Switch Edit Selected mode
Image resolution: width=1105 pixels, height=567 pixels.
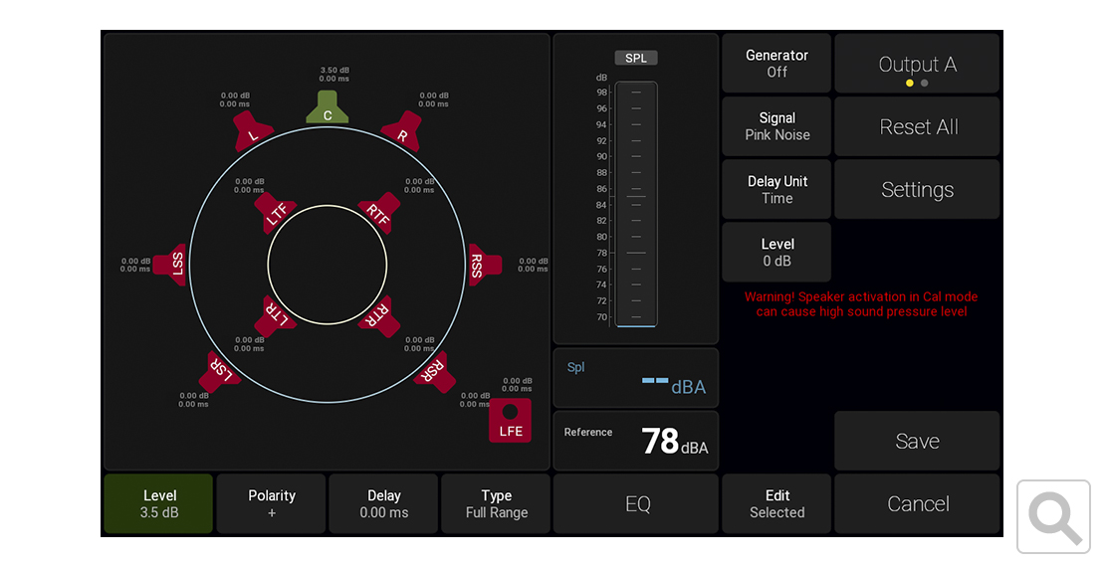pos(776,503)
